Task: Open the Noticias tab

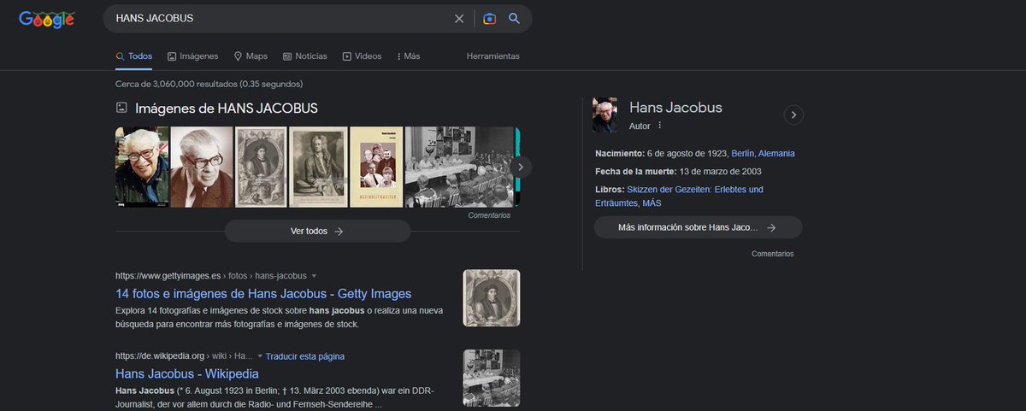Action: pyautogui.click(x=305, y=56)
